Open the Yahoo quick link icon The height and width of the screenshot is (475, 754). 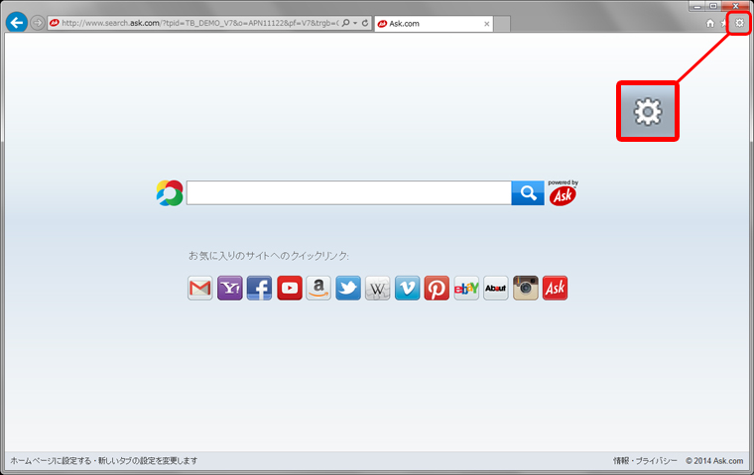click(x=230, y=288)
